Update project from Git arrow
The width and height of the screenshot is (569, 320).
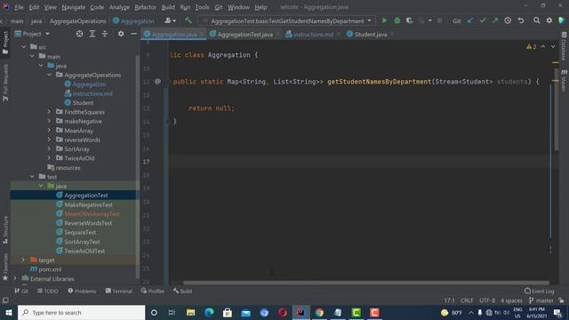coord(470,20)
